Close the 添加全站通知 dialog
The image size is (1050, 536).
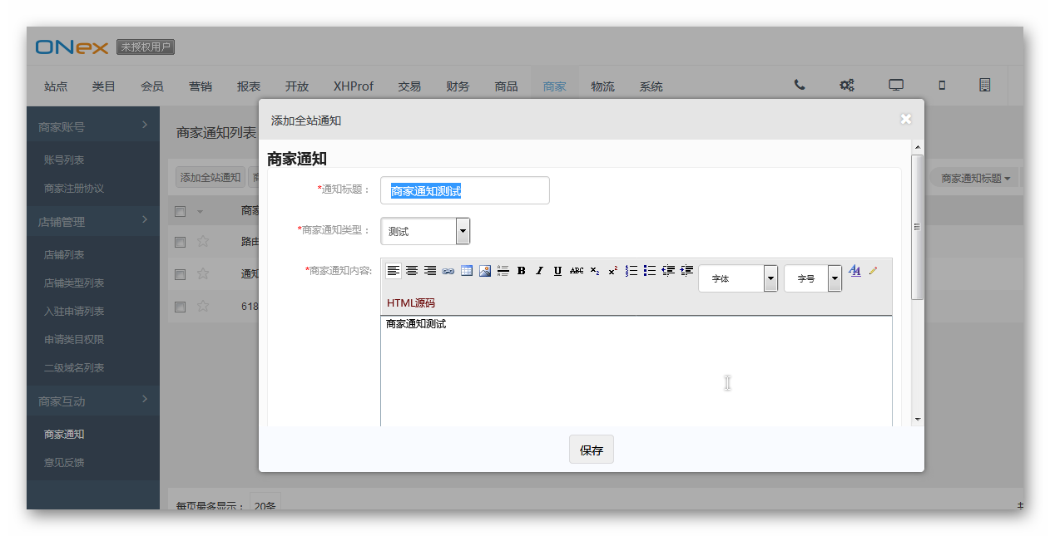tap(906, 119)
